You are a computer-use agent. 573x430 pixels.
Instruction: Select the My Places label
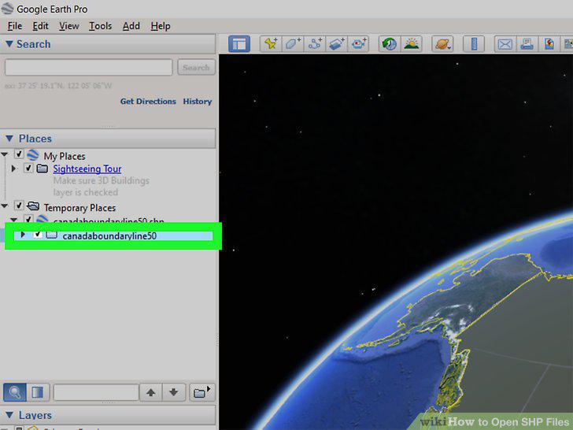click(65, 156)
